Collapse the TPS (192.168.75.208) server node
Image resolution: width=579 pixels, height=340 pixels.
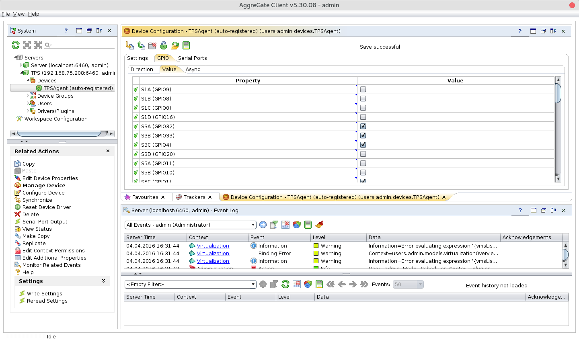(x=21, y=73)
